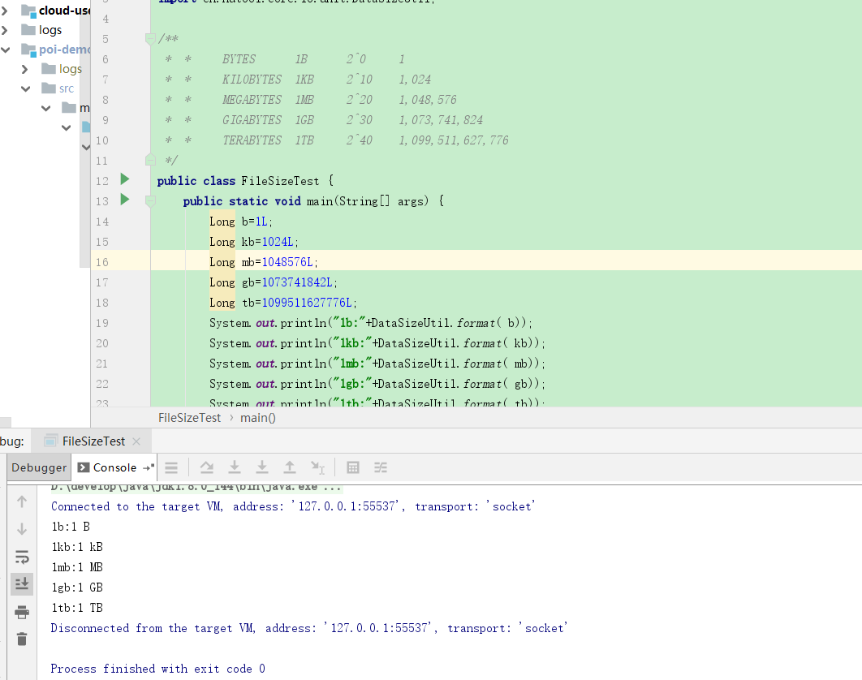The width and height of the screenshot is (862, 680).
Task: Click the FileSizeTest tab window icon
Action: point(50,441)
